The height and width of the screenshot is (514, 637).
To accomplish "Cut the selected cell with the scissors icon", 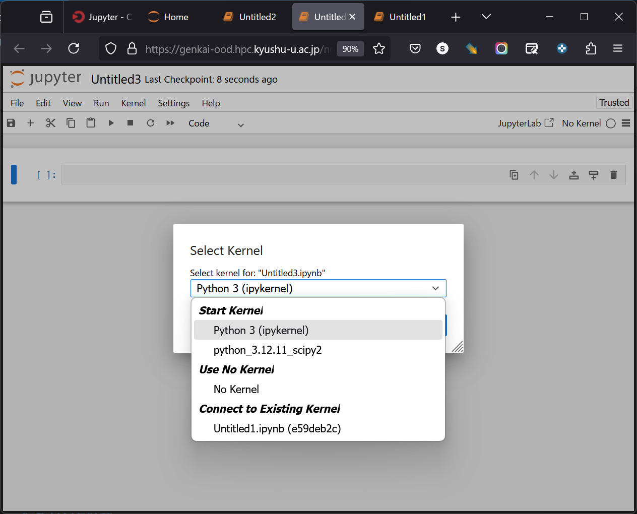I will coord(50,123).
